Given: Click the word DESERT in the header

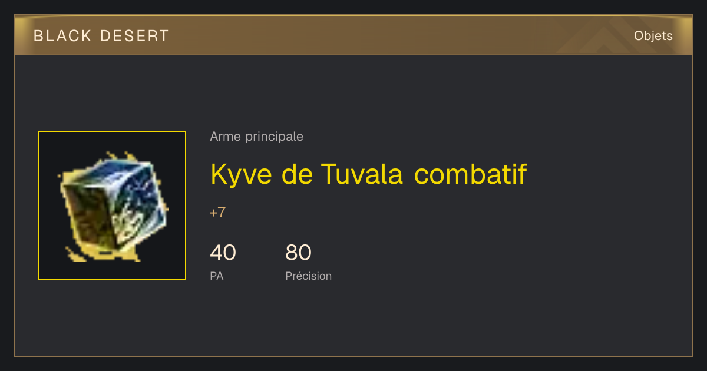Looking at the screenshot, I should [134, 36].
